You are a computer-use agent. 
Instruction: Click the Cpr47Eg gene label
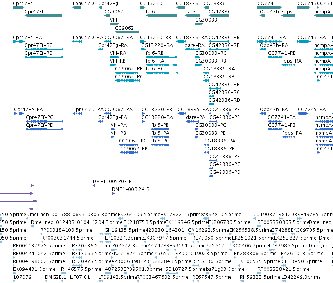click(x=108, y=4)
